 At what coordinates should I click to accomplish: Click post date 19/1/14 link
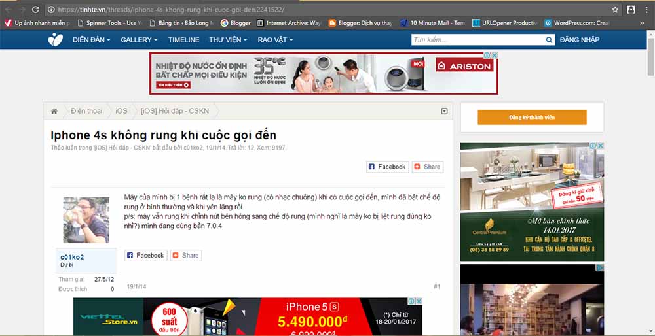137,287
